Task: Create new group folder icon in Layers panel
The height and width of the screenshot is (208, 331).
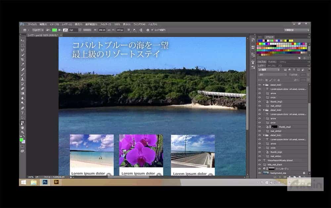Action: coord(295,177)
